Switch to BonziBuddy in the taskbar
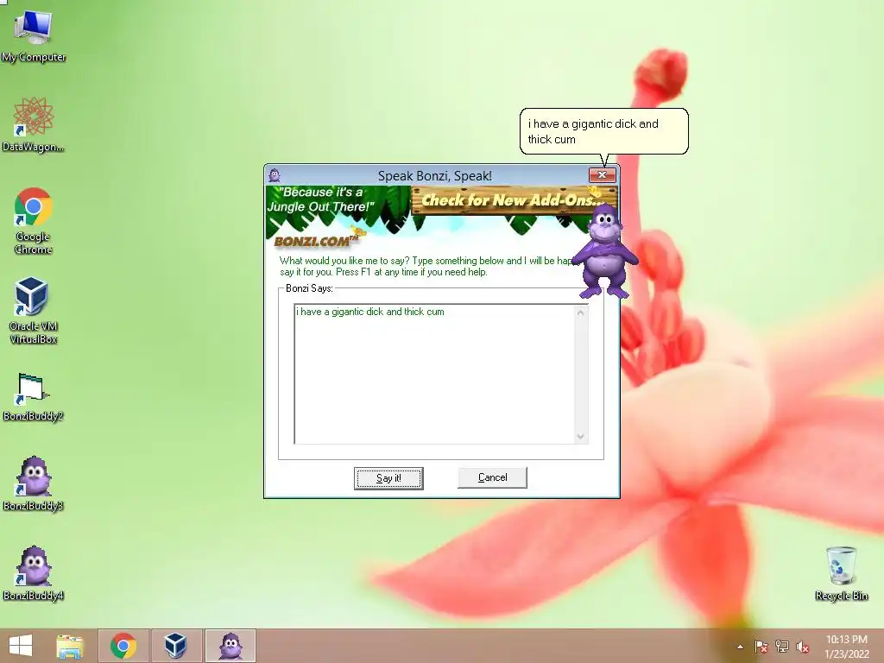This screenshot has height=663, width=884. coord(230,646)
